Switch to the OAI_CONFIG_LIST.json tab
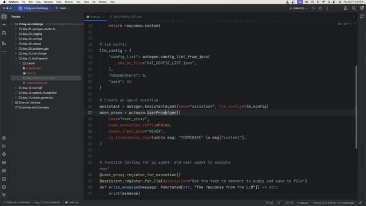This screenshot has height=206, width=366. tap(126, 17)
